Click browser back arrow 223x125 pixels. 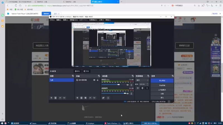[x=8, y=6]
